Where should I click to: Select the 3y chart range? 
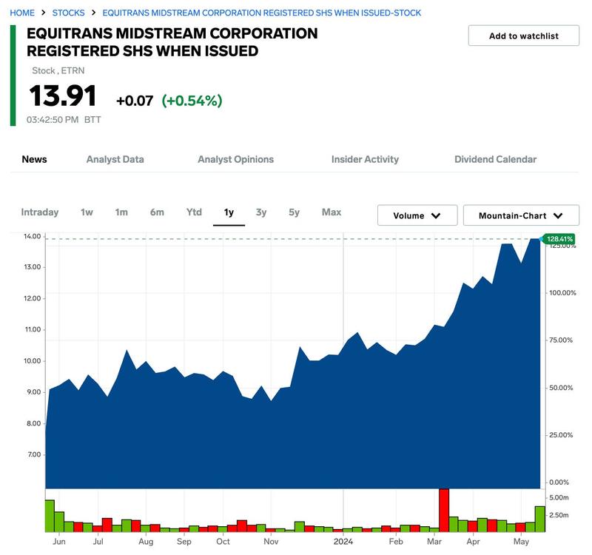tap(261, 212)
